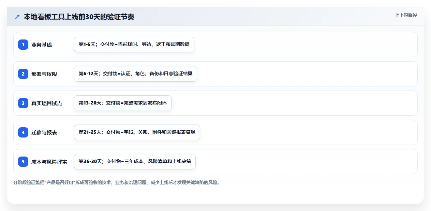Select step number 4 badge
This screenshot has width=431, height=211.
pyautogui.click(x=23, y=132)
